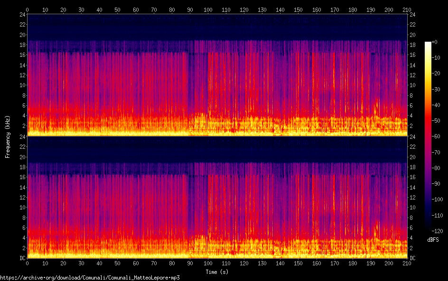Click "210" tick on bottom time axis
The width and height of the screenshot is (448, 281).
click(407, 263)
